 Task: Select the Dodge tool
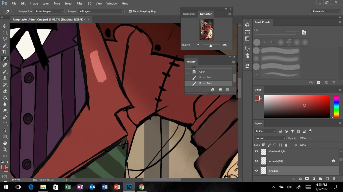click(5, 110)
